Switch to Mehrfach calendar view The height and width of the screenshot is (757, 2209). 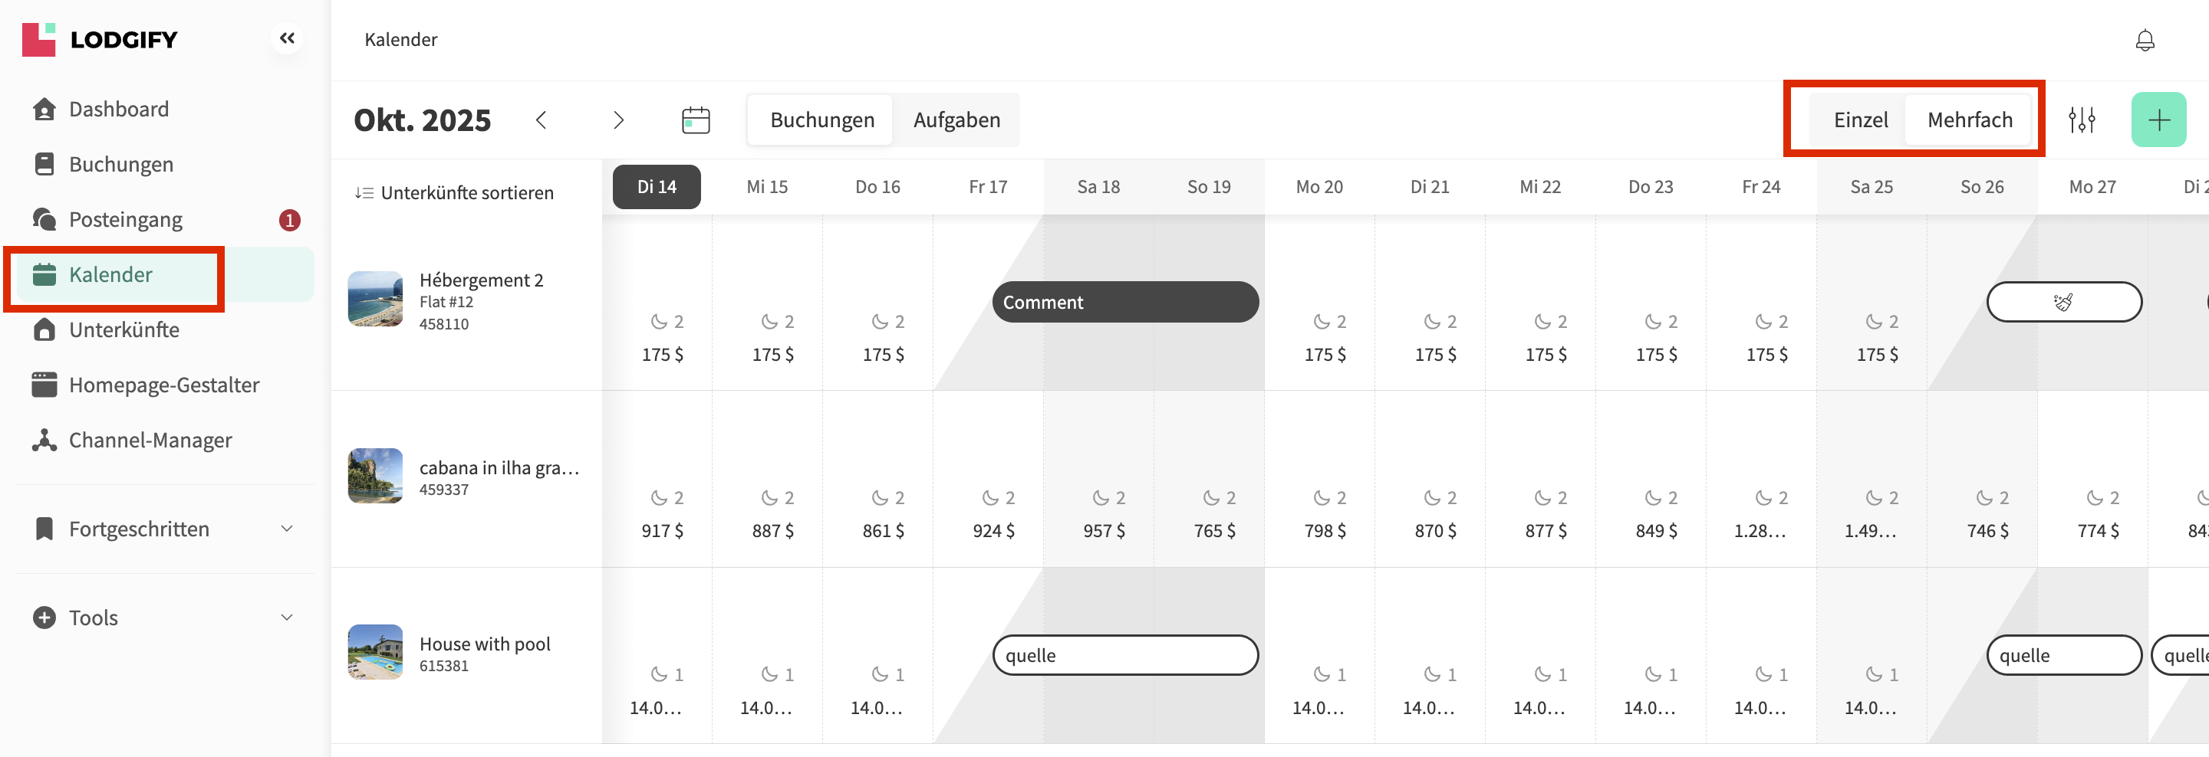point(1969,120)
